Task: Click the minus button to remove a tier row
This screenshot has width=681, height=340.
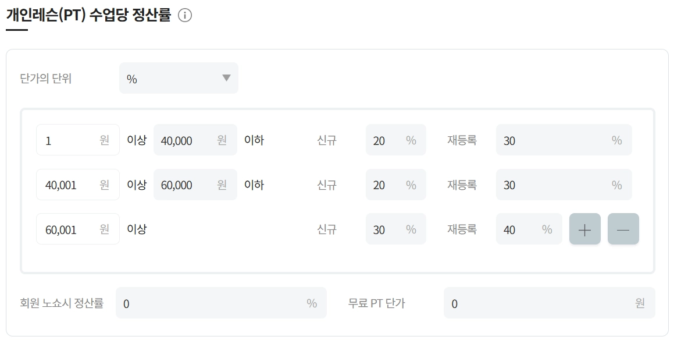Action: [623, 229]
